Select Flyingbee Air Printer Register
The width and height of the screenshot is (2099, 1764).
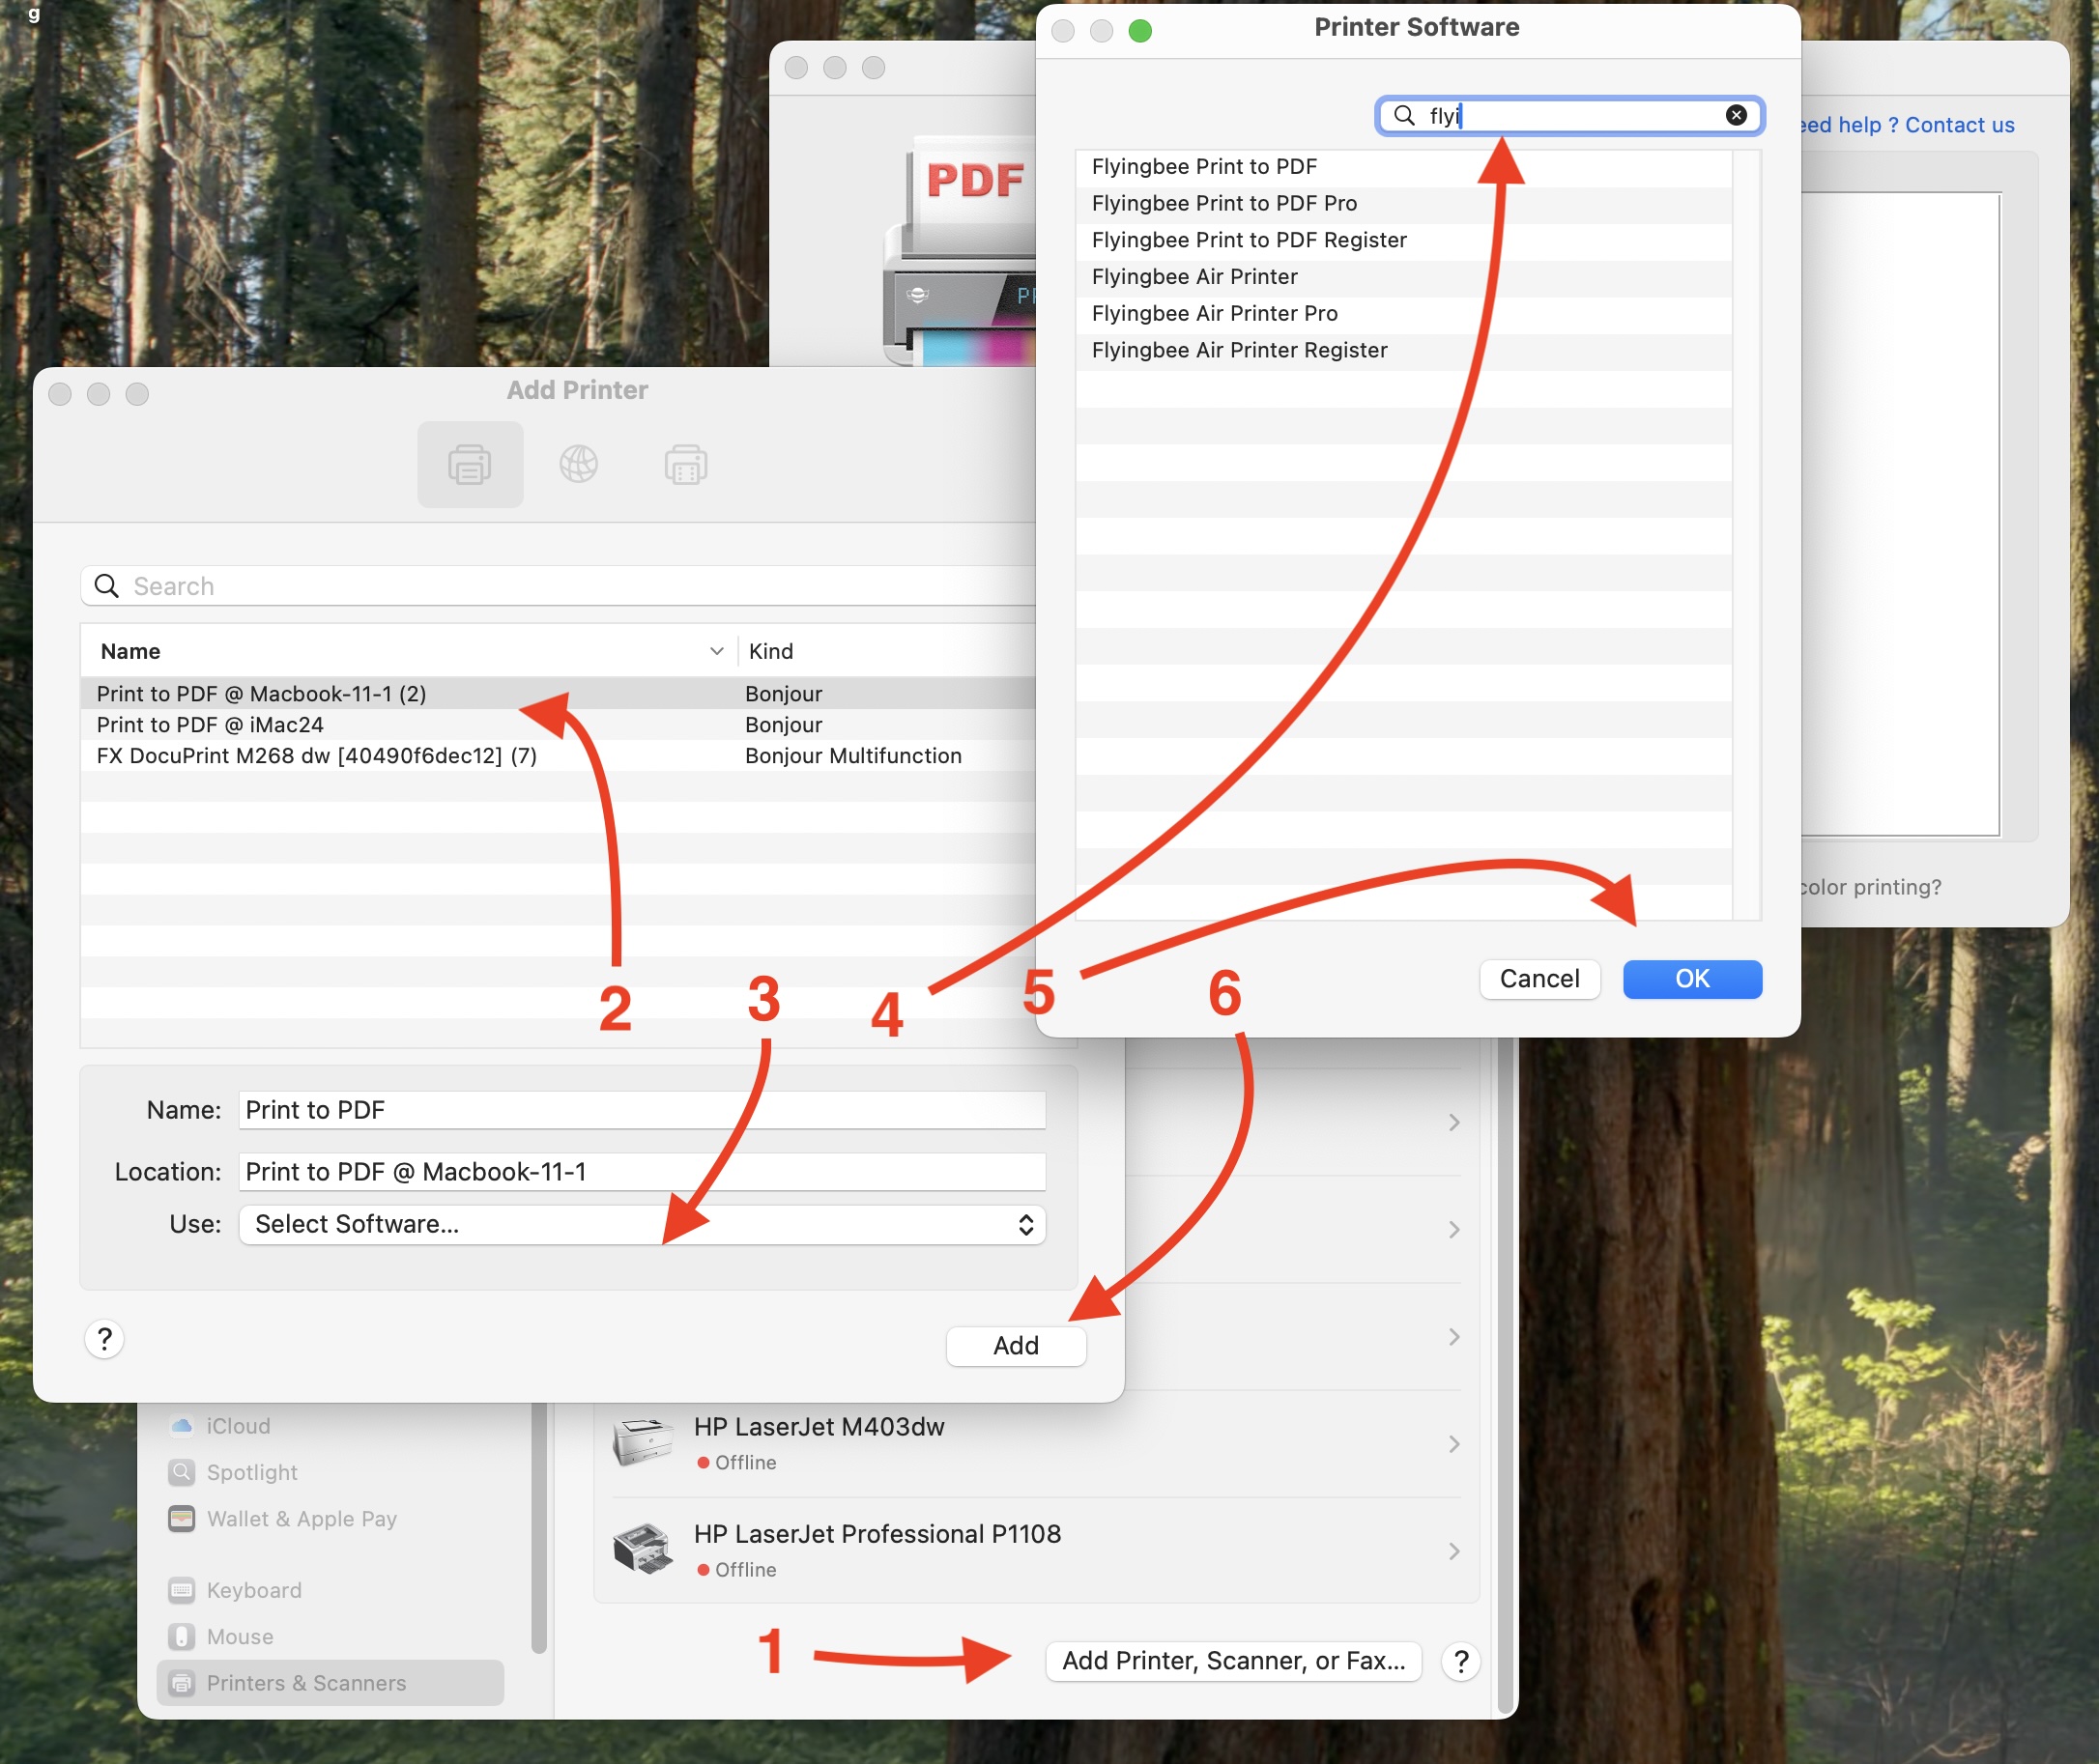coord(1403,351)
